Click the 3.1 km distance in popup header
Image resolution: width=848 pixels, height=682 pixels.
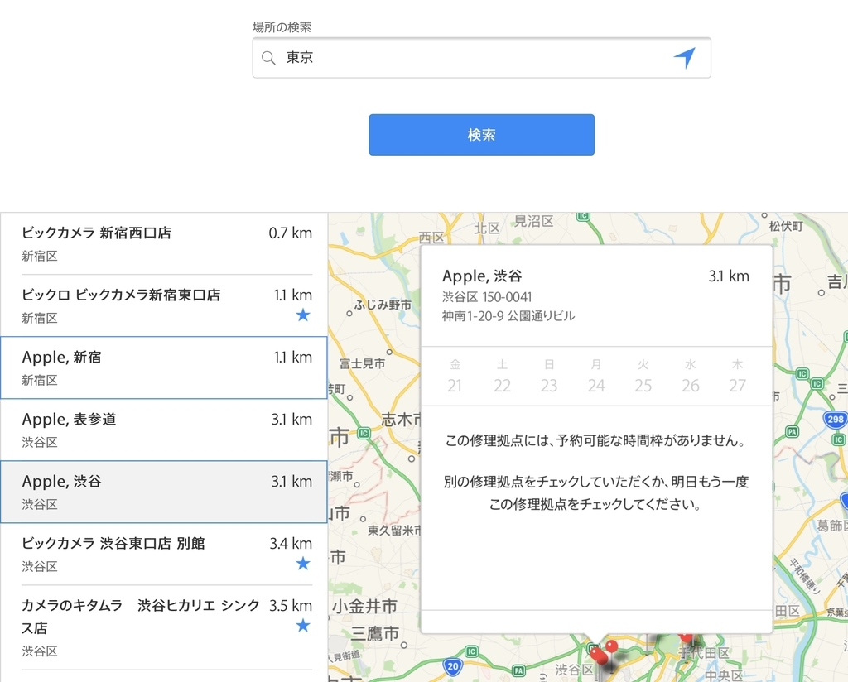pyautogui.click(x=729, y=276)
